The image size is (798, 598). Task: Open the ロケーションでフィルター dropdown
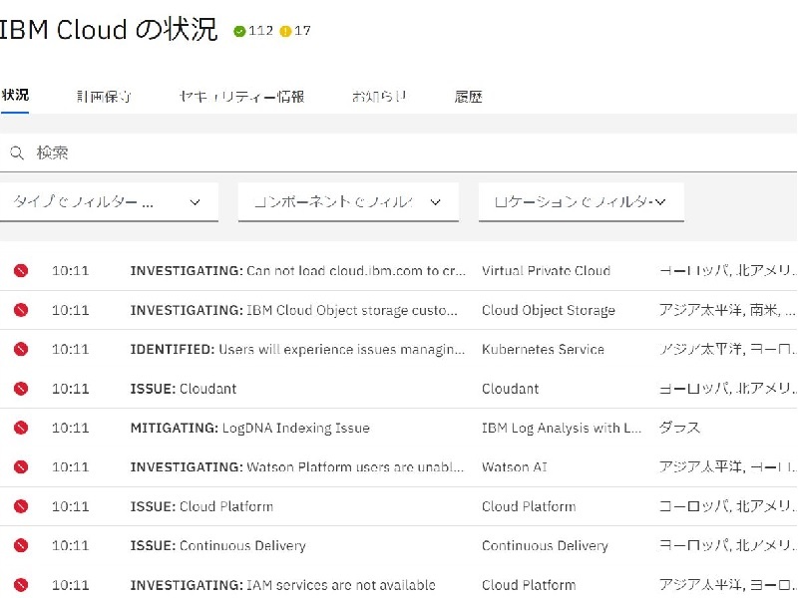[581, 202]
